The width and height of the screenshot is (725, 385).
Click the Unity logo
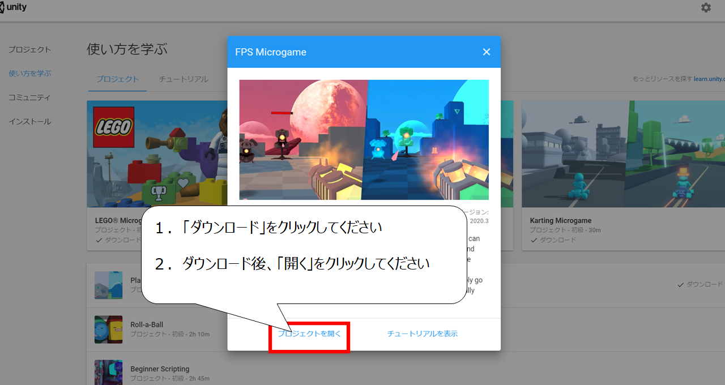tap(12, 8)
